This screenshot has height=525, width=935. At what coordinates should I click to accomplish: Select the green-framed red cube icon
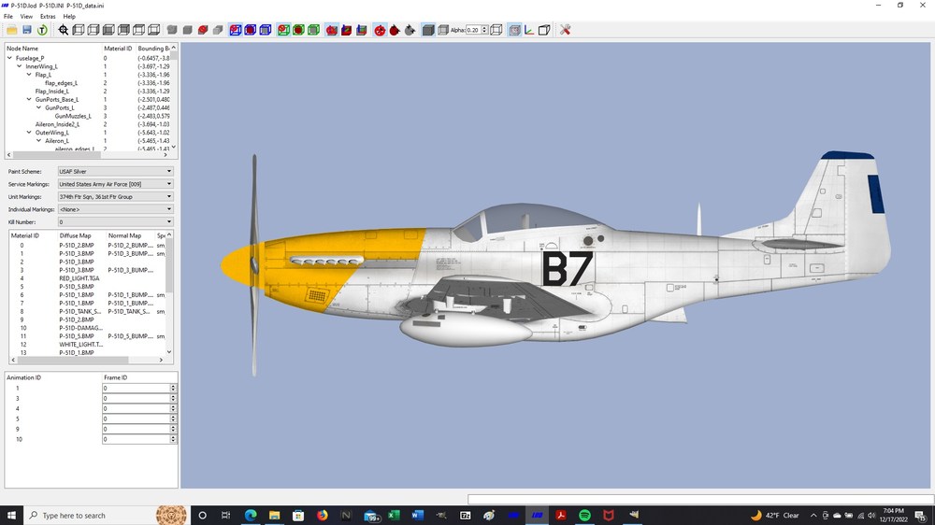[299, 30]
